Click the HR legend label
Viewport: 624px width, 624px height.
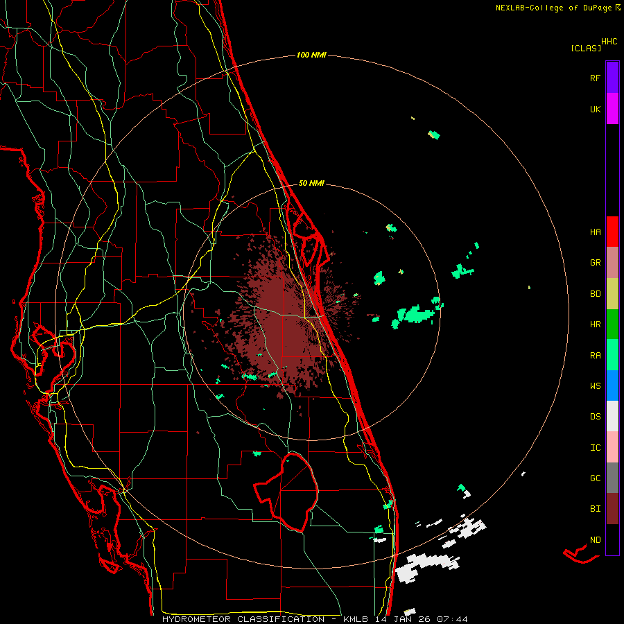[595, 324]
